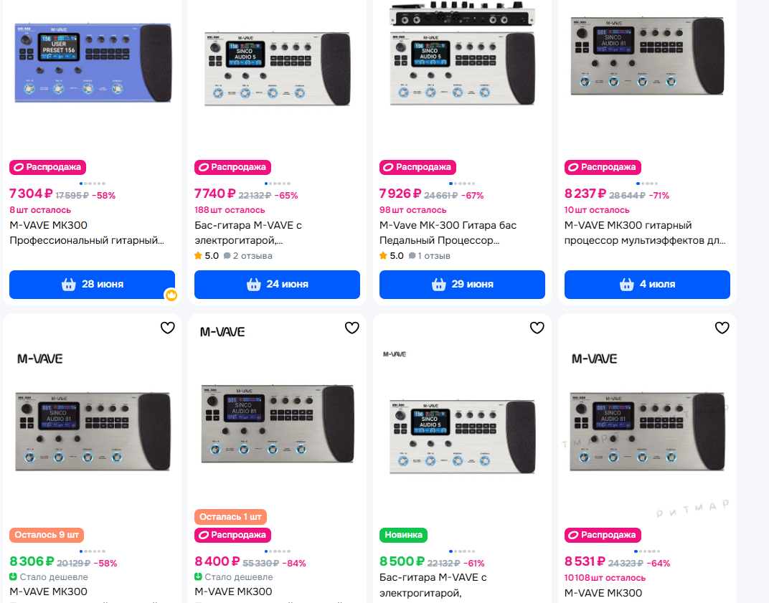
Task: Add the 8 500 ₽ bass guitar processor to favorites
Action: pos(537,328)
